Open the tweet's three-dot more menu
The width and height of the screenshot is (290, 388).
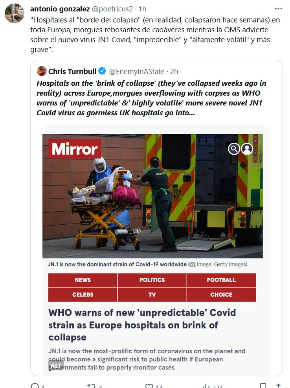[278, 8]
